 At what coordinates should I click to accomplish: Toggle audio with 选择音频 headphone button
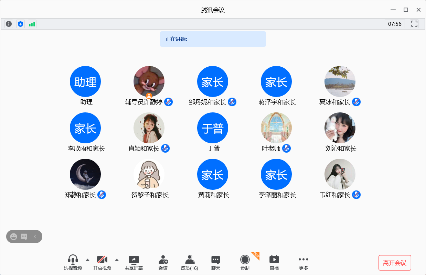pyautogui.click(x=73, y=263)
